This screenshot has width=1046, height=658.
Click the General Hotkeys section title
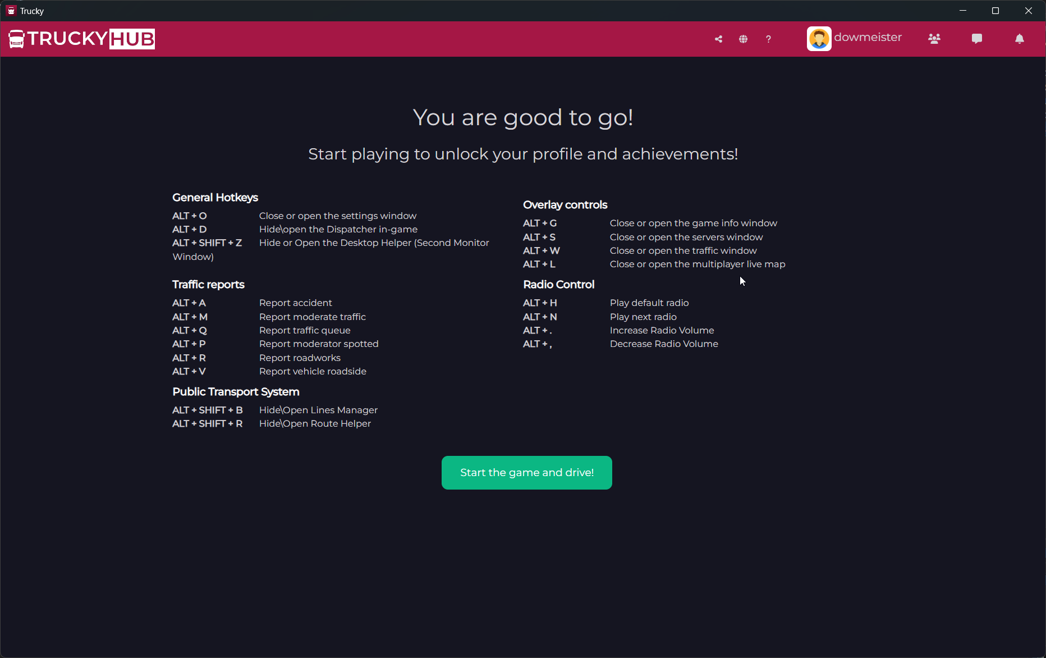pos(215,197)
